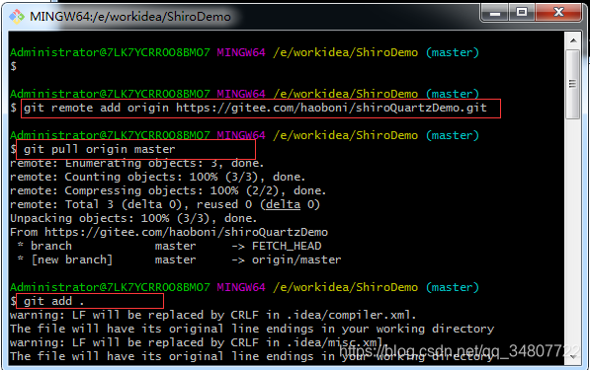Click 'Unpacking objects: 100% (3/3), done.' line
The height and width of the screenshot is (370, 590).
[133, 219]
